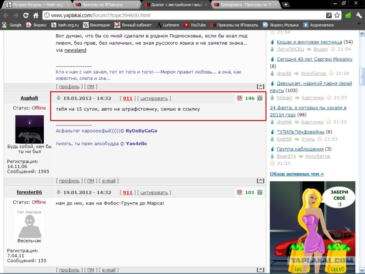Screen dimensions: 365x274
Task: Switch to the bash.org tab
Action: 37,5
